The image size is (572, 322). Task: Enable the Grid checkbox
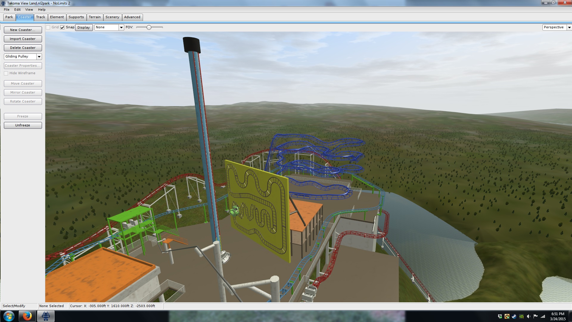48,27
